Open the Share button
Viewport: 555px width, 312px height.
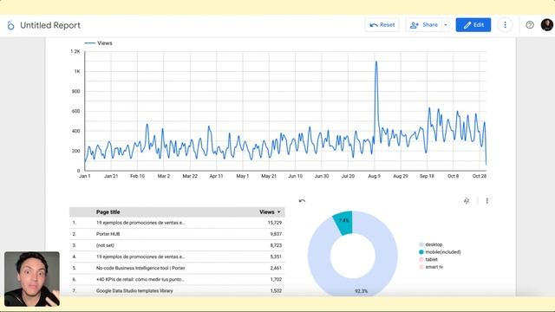(x=424, y=25)
